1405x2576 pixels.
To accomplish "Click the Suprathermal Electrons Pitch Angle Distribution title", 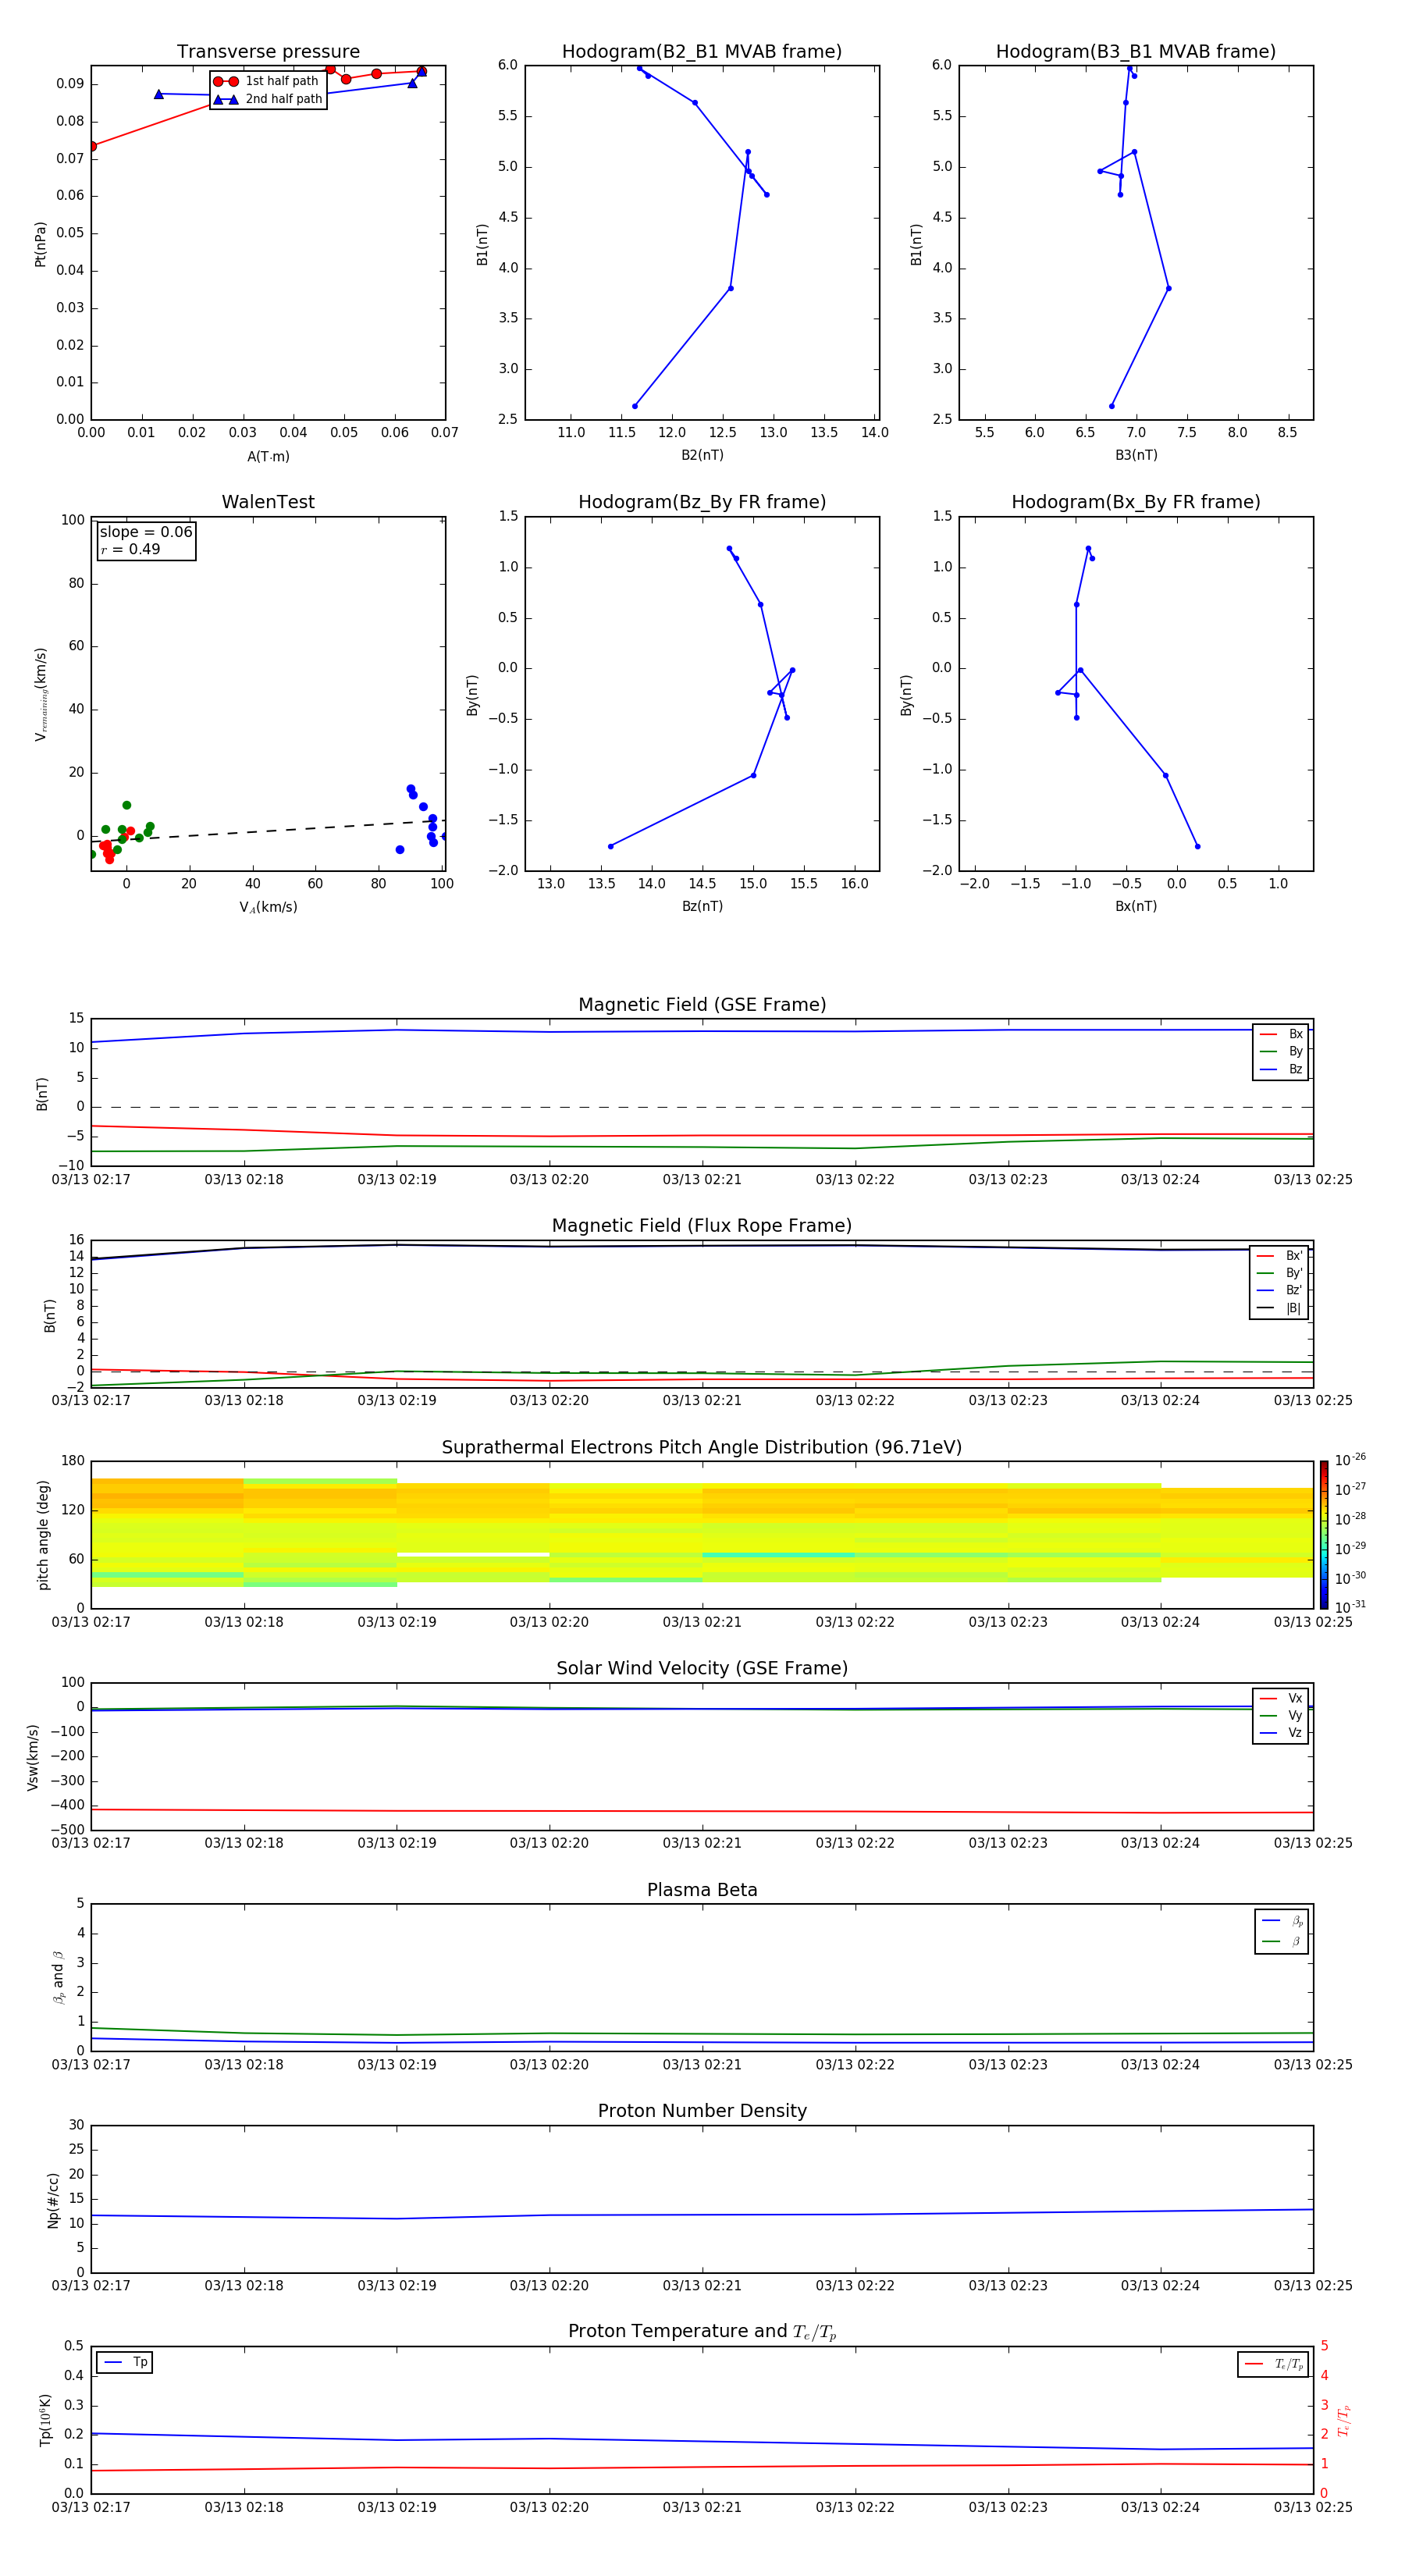I will [702, 1448].
